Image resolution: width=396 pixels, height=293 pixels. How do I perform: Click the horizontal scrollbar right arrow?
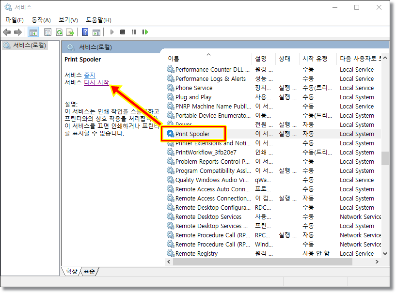[377, 262]
